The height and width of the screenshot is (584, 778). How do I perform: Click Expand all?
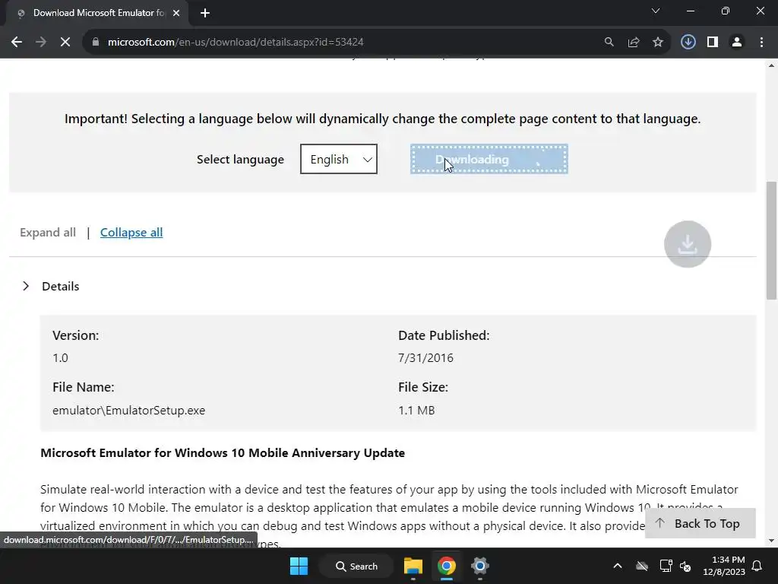point(48,233)
